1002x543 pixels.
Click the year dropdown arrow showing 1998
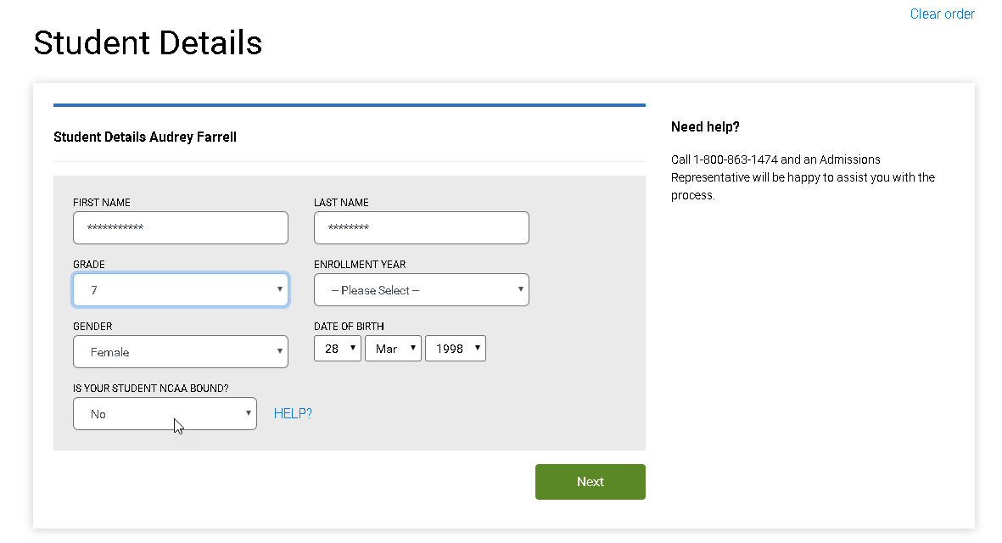(x=477, y=348)
